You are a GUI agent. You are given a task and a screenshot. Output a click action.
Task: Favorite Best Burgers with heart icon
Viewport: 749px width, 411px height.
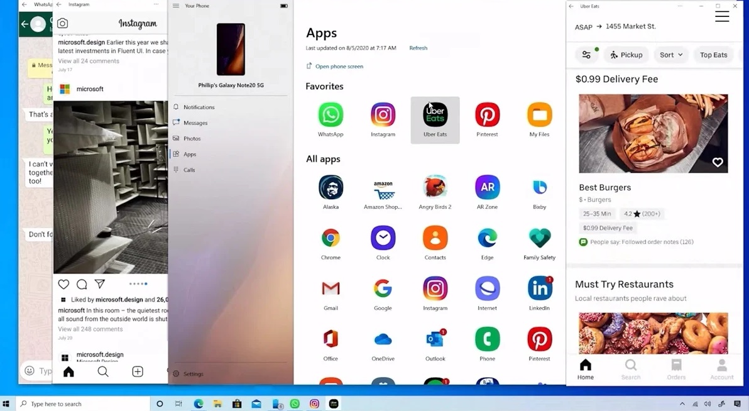pyautogui.click(x=718, y=163)
